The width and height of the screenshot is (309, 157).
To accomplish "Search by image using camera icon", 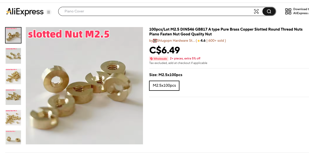I will (x=256, y=11).
